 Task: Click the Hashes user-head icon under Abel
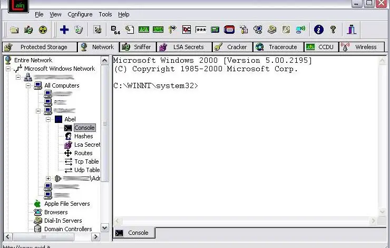click(x=68, y=136)
